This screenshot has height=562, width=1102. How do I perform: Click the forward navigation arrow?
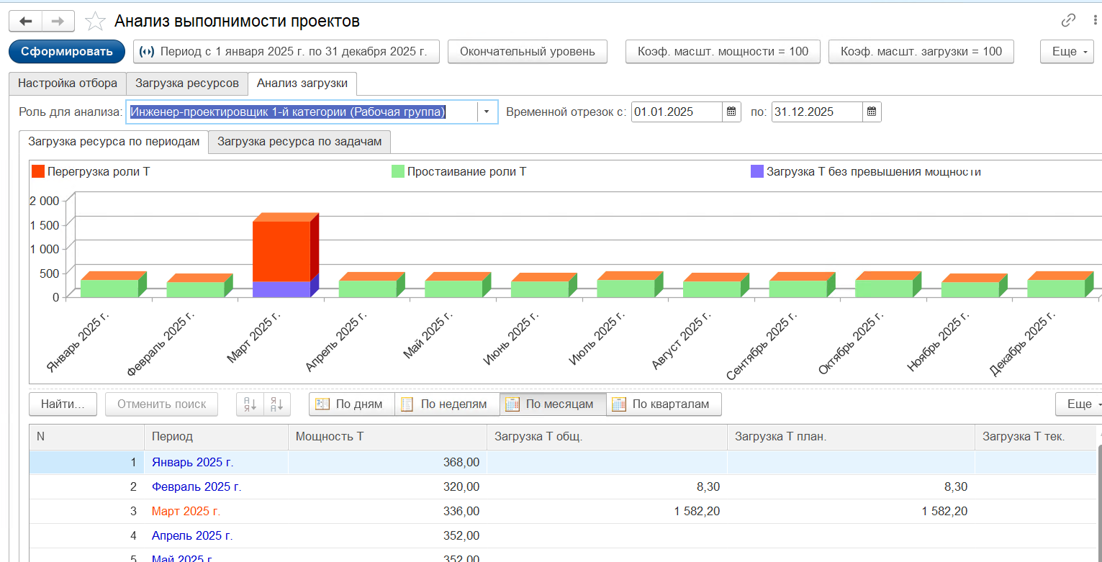tap(58, 21)
